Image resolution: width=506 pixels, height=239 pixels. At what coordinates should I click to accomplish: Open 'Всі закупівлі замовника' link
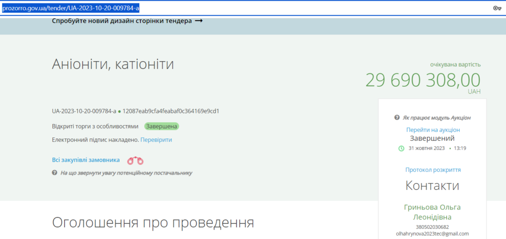86,160
